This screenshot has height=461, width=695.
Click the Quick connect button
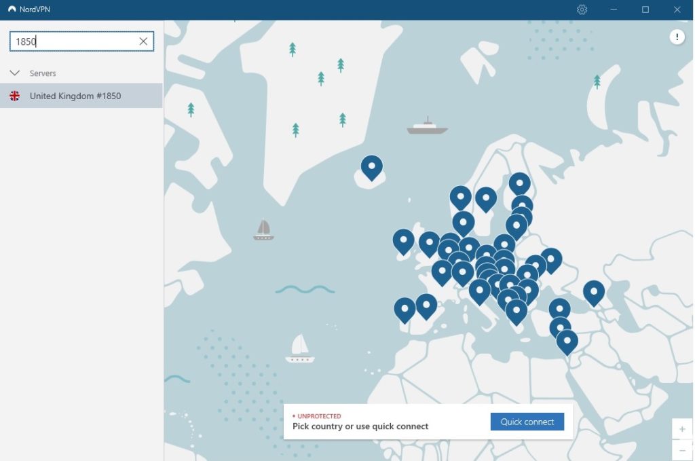[x=527, y=422]
